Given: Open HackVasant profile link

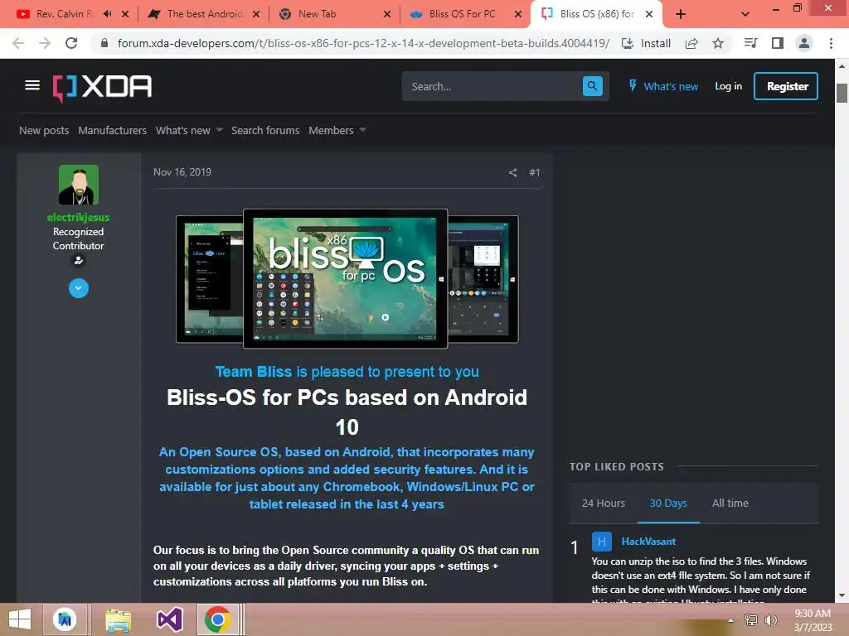Looking at the screenshot, I should coord(648,542).
